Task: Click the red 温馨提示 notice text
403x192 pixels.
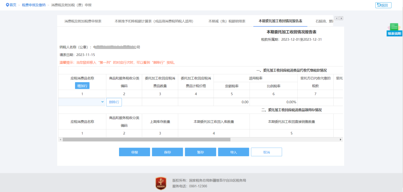Action: [118, 62]
